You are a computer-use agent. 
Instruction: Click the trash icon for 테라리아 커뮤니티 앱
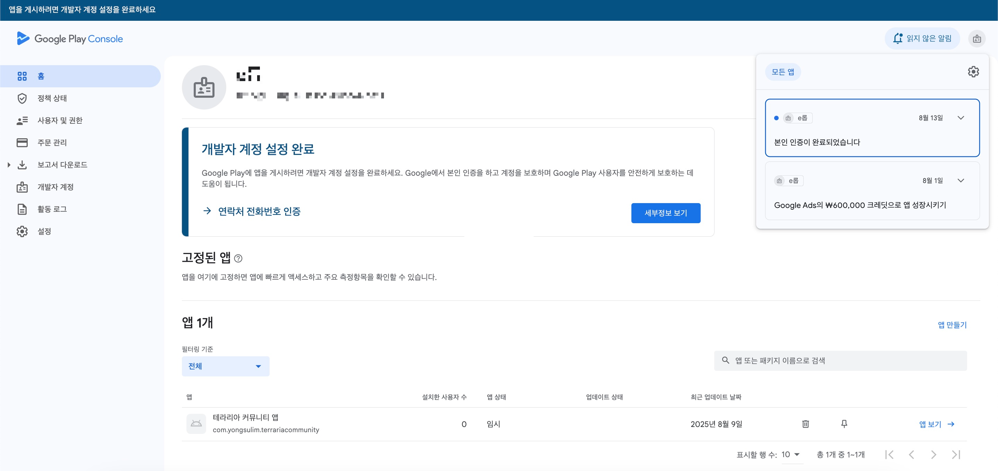[x=805, y=424]
